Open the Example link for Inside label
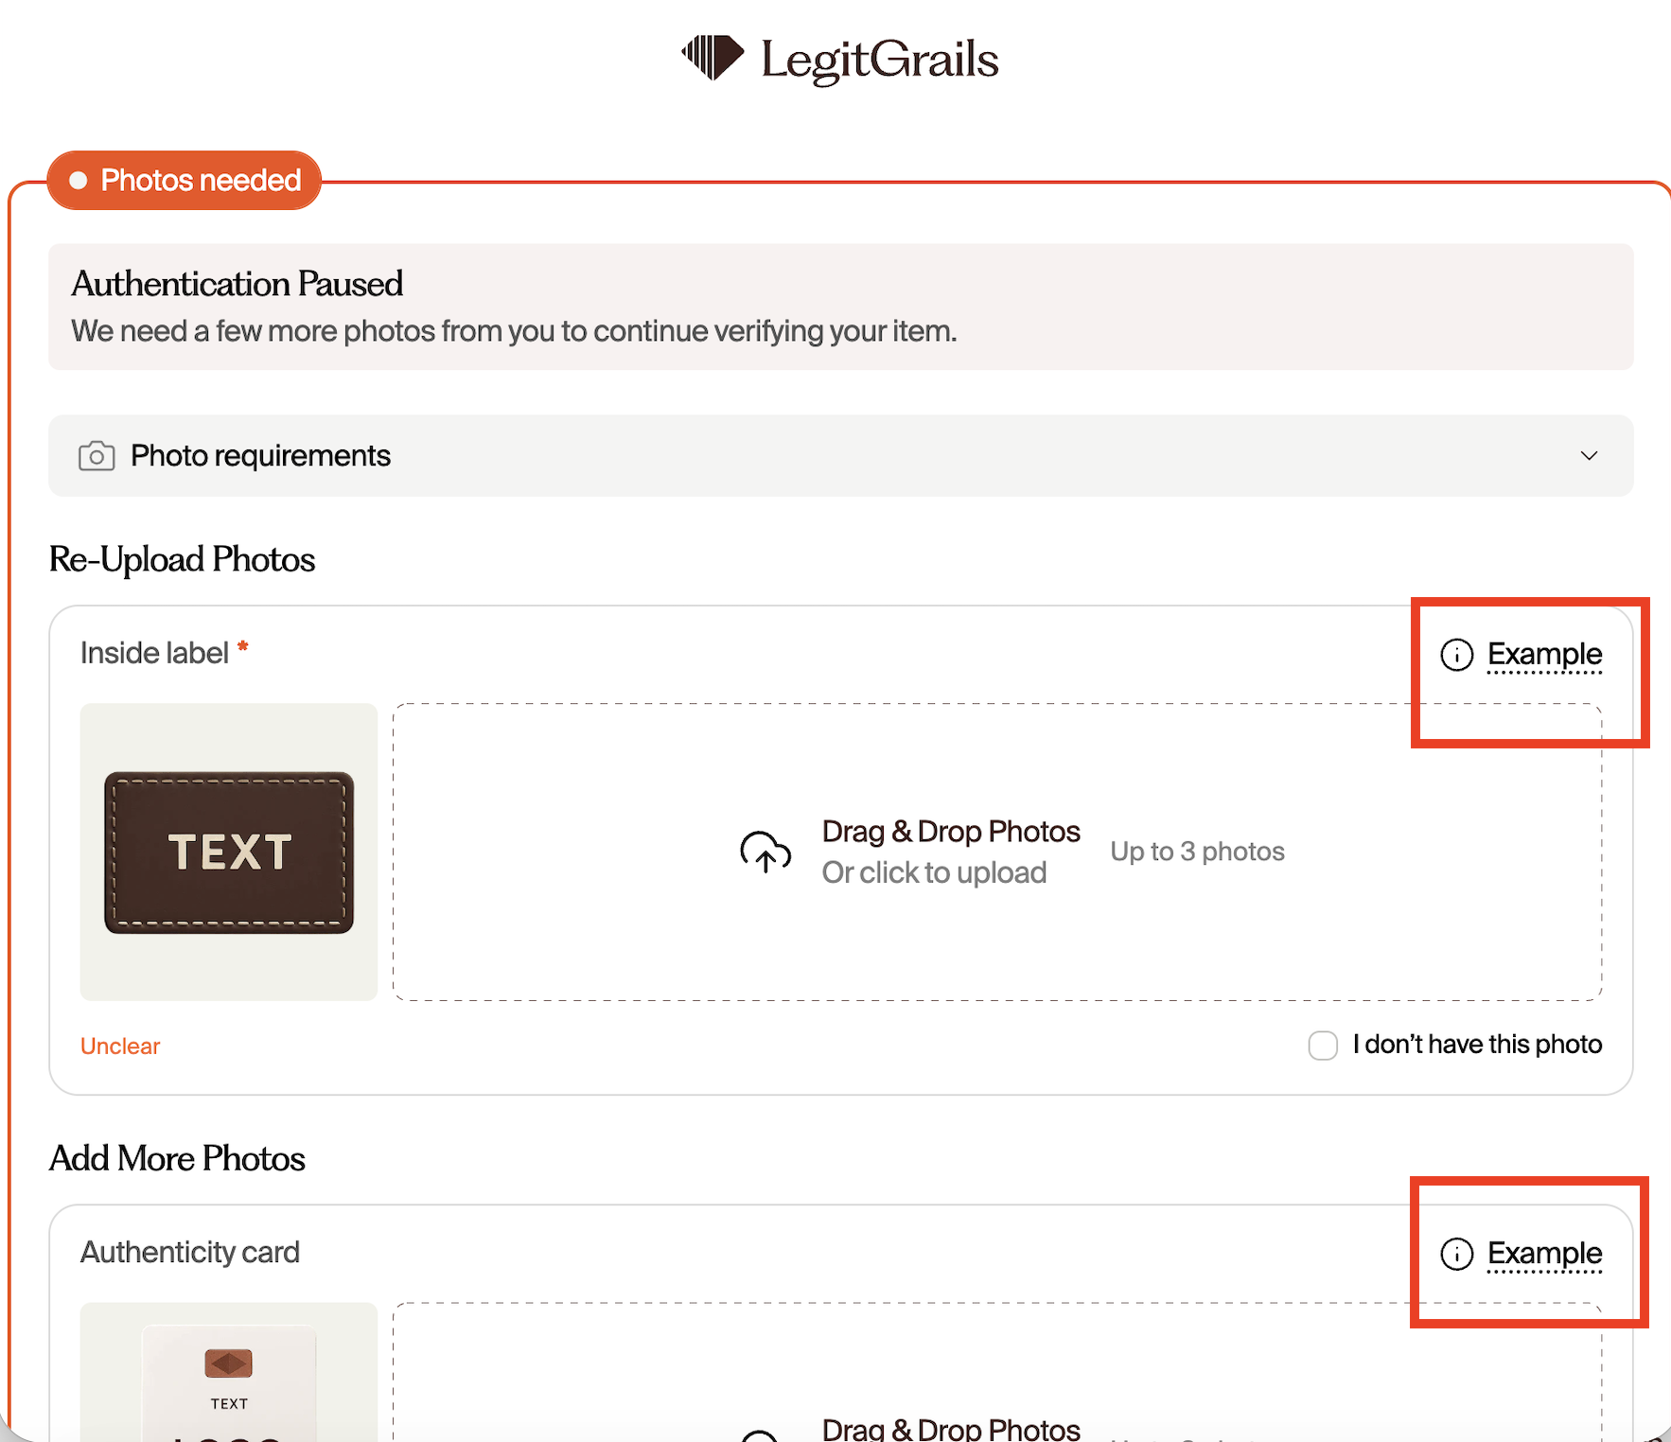This screenshot has height=1442, width=1671. [1544, 654]
